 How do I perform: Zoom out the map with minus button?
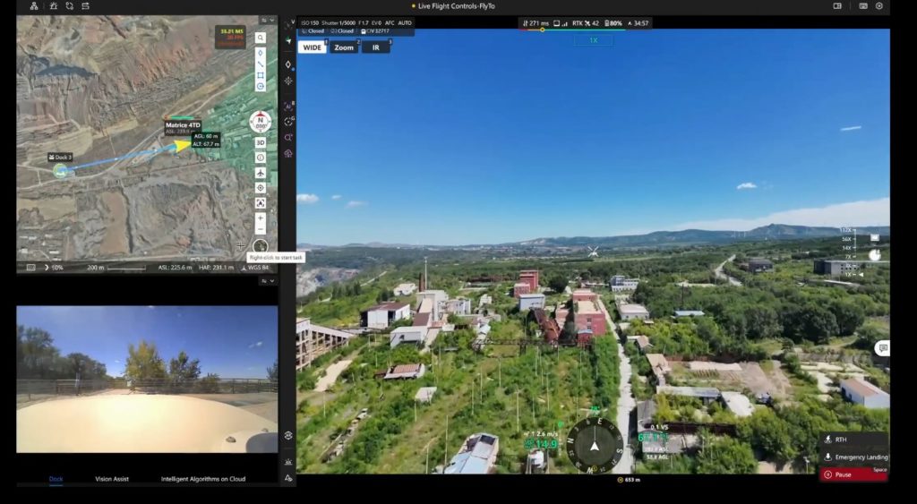click(x=261, y=229)
